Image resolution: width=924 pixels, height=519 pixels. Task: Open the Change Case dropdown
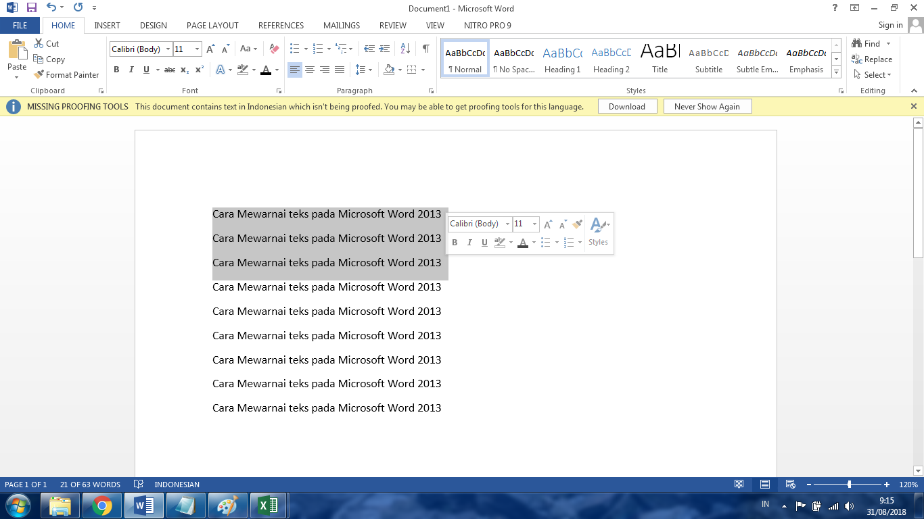pos(248,49)
